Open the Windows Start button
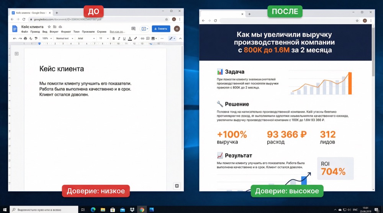 (5, 210)
